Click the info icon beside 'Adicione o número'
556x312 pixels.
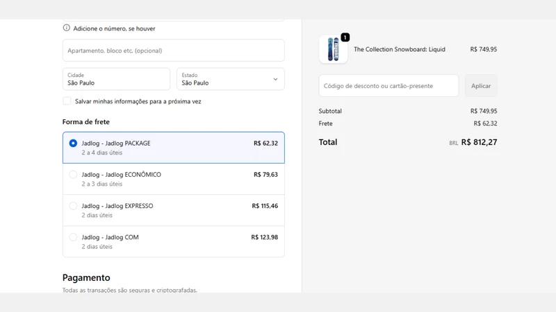[x=66, y=28]
